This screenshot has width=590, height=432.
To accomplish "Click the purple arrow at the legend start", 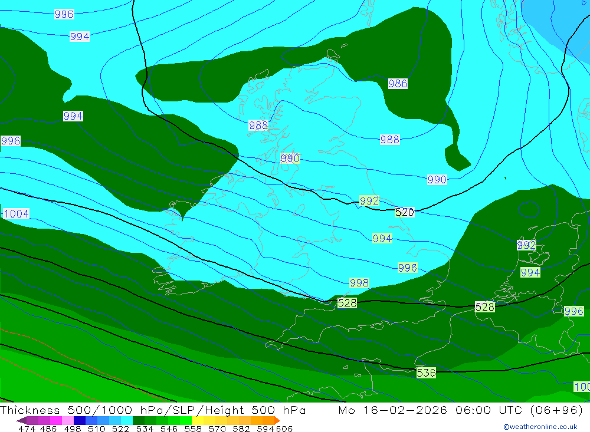I will 21,420.
